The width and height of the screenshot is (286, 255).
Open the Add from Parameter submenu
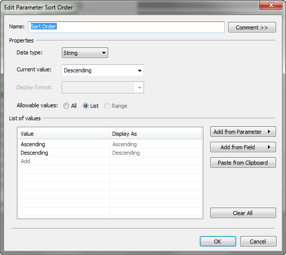[243, 132]
